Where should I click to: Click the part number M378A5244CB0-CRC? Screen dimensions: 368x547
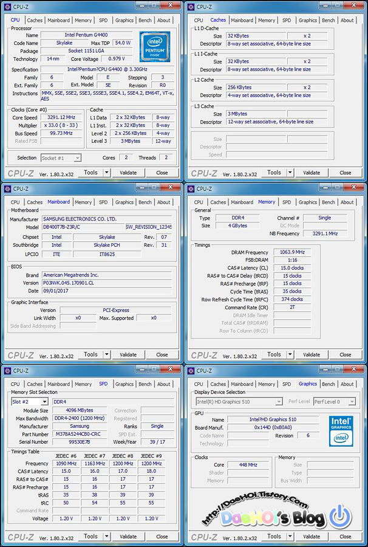80,435
